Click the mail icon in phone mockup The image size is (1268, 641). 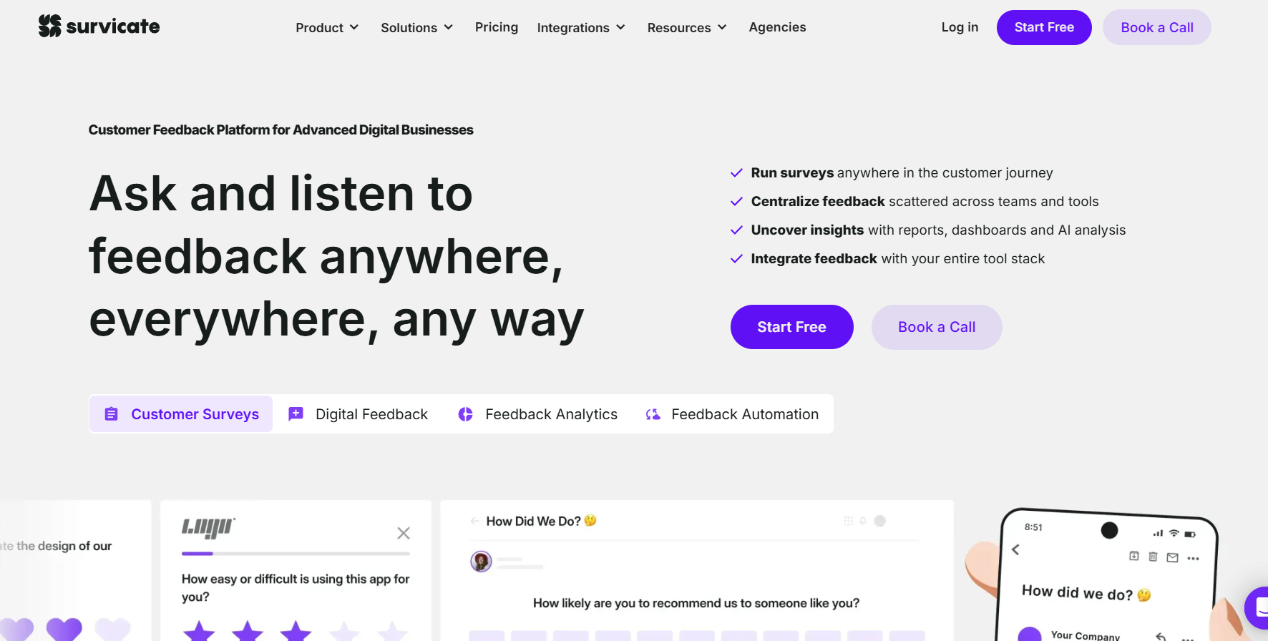tap(1172, 557)
